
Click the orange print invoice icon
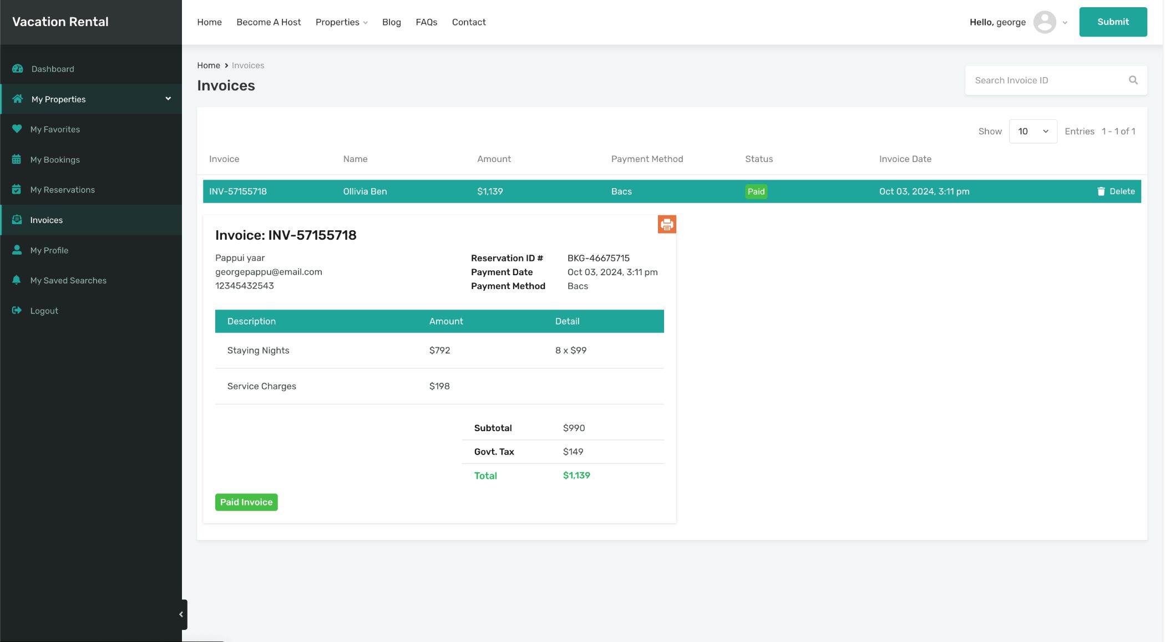pos(667,225)
